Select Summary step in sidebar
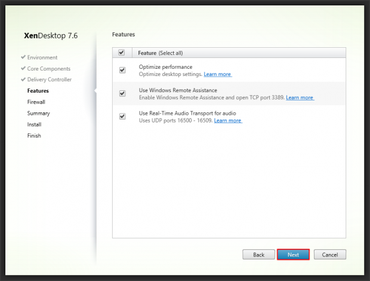This screenshot has width=370, height=281. [38, 114]
